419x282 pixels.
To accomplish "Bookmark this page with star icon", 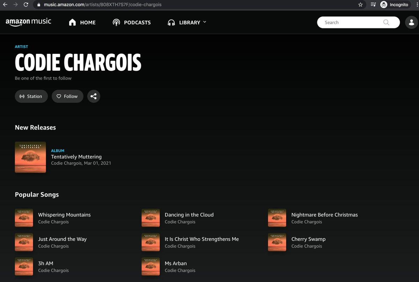I will [360, 5].
